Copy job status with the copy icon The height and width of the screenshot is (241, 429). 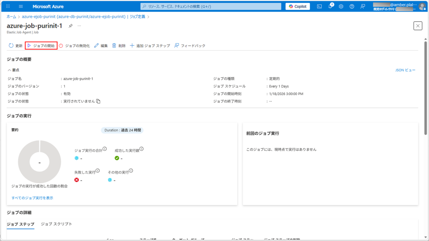98,101
